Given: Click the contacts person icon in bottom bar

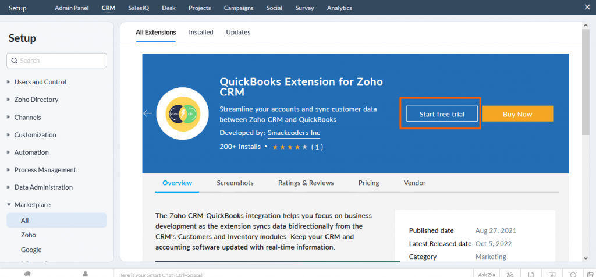Looking at the screenshot, I should pyautogui.click(x=86, y=274).
